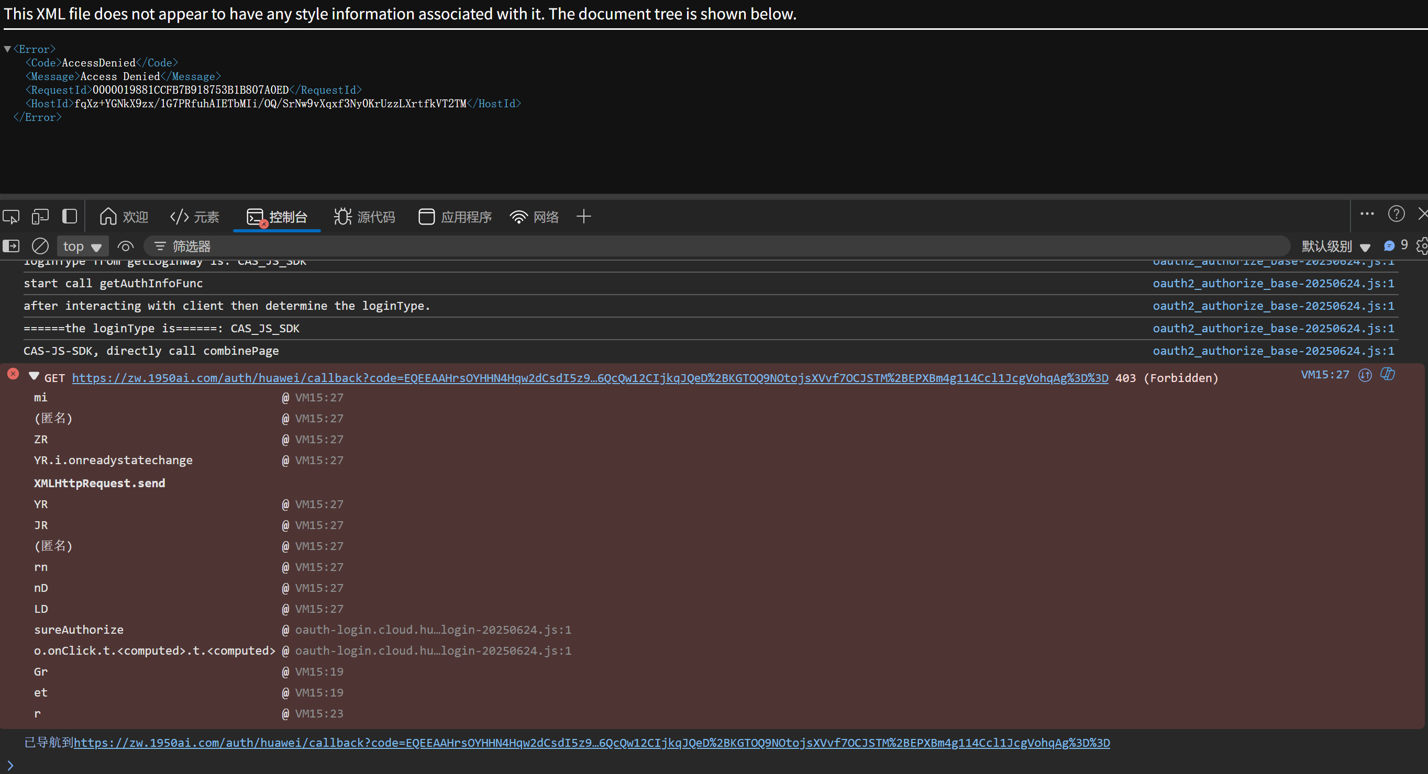Image resolution: width=1428 pixels, height=774 pixels.
Task: Collapse the GET 403 error stack trace
Action: click(34, 376)
